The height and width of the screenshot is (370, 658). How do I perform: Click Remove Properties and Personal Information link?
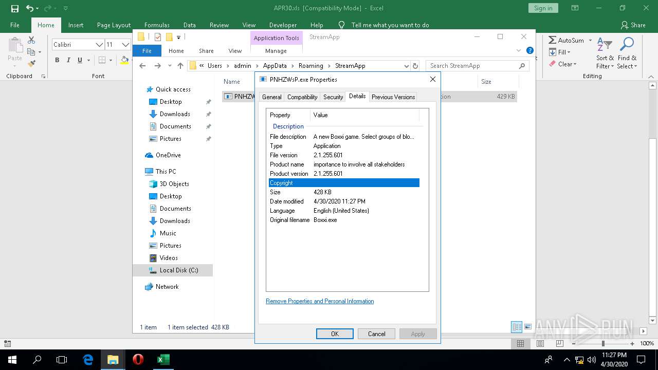click(320, 301)
